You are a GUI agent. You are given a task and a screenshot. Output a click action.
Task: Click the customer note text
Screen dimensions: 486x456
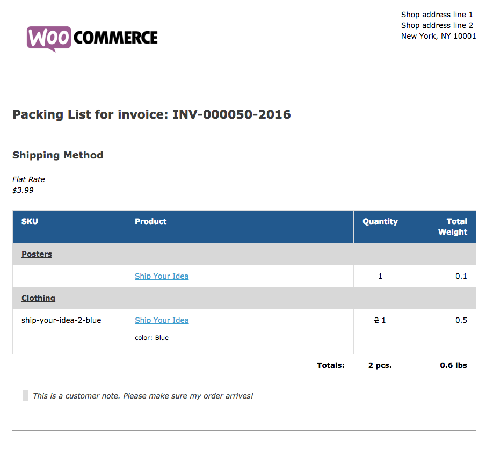click(x=143, y=396)
